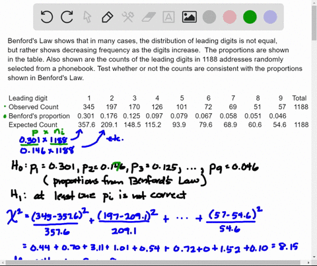The width and height of the screenshot is (317, 266).
Task: Click the scroll up arrow
Action: 314,2
